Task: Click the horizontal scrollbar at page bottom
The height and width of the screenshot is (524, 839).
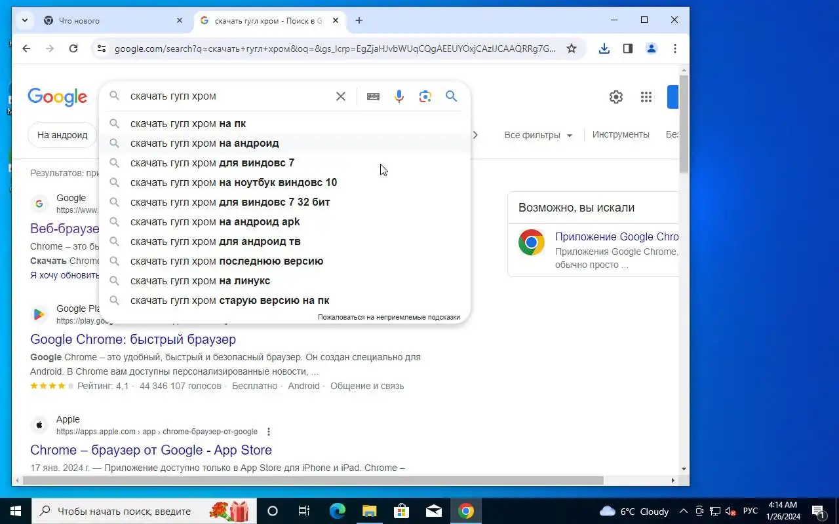Action: coord(313,480)
